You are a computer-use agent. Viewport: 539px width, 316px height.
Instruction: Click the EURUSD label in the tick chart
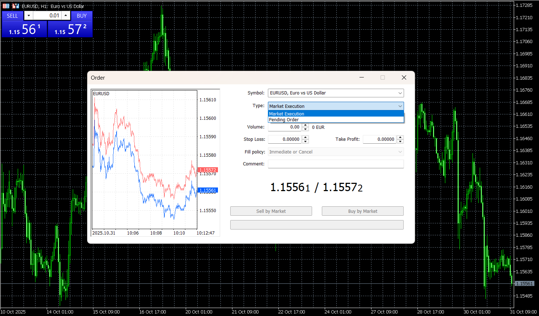coord(101,94)
